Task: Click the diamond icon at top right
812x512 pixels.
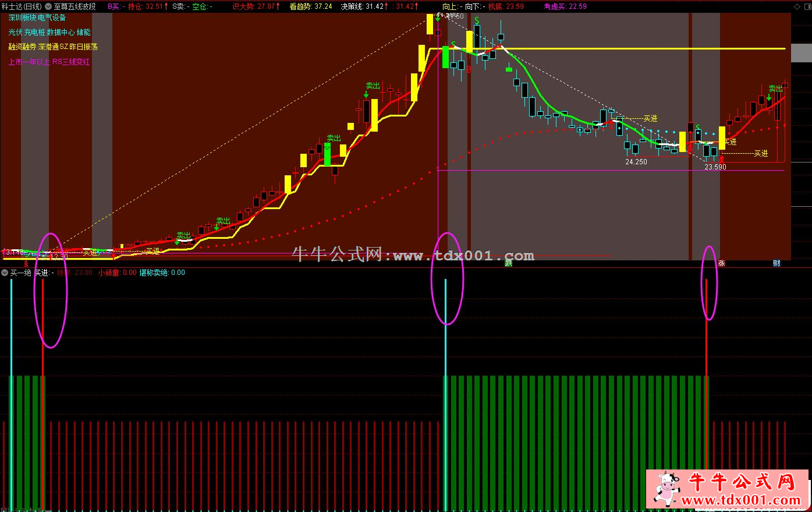Action: click(796, 6)
